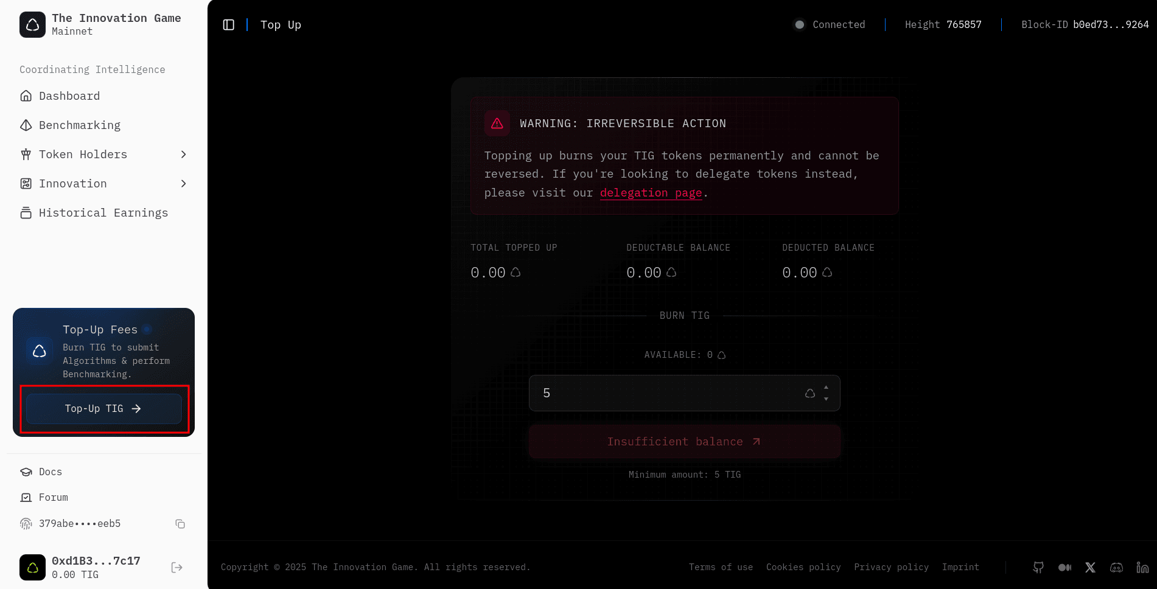
Task: Open the X social icon
Action: click(x=1090, y=567)
